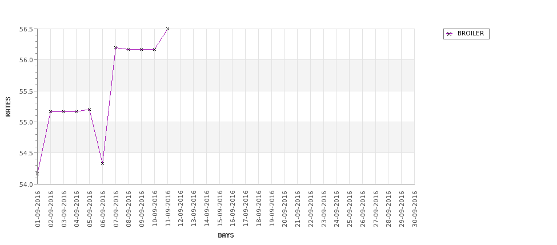Click the 56.5 y-axis label
Screen dimensions: 557x245
(25, 29)
